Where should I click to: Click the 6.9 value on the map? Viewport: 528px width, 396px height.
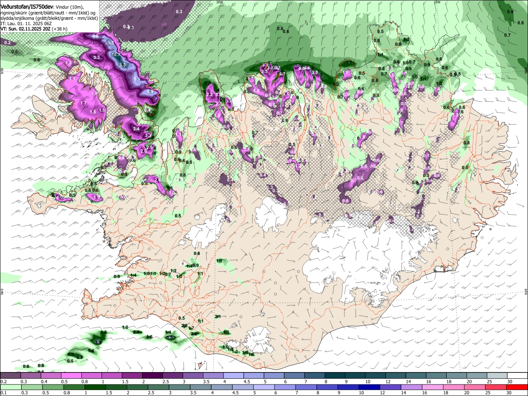pos(150,92)
